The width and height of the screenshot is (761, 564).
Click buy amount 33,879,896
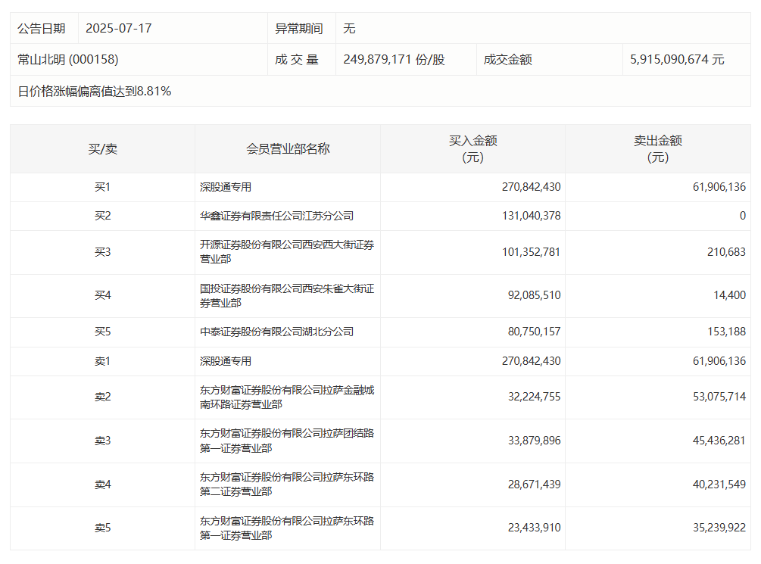tap(534, 441)
